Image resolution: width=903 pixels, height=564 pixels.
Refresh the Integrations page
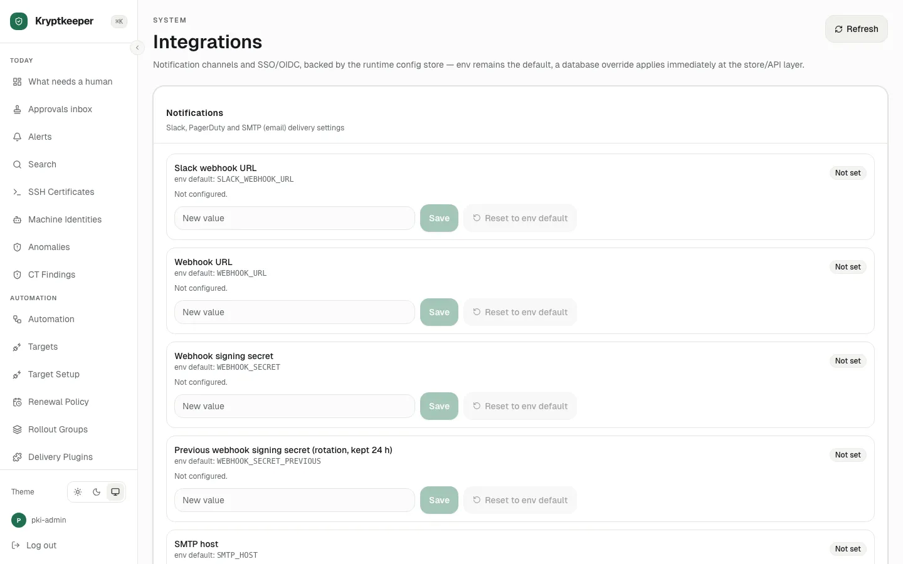click(856, 29)
